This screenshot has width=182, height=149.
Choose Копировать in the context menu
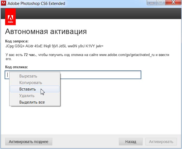[x=35, y=83]
